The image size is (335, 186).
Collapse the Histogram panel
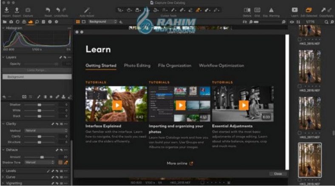click(3, 28)
